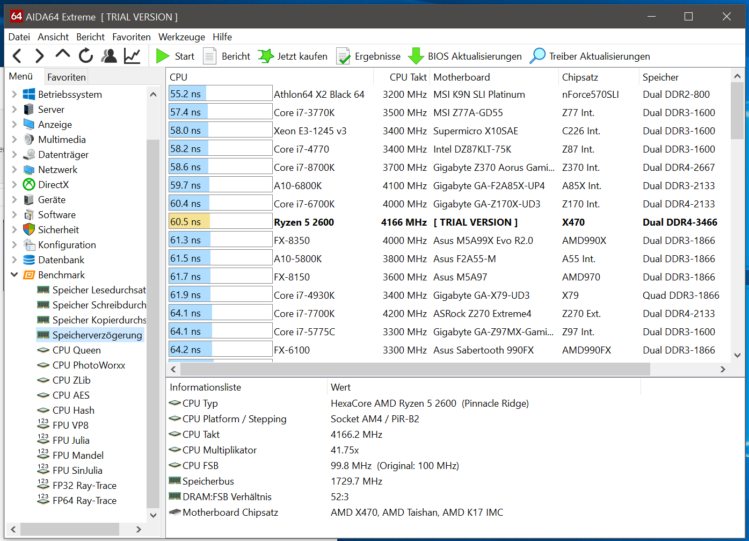Go back with the left arrow toolbar icon
Viewport: 749px width, 541px height.
(17, 56)
